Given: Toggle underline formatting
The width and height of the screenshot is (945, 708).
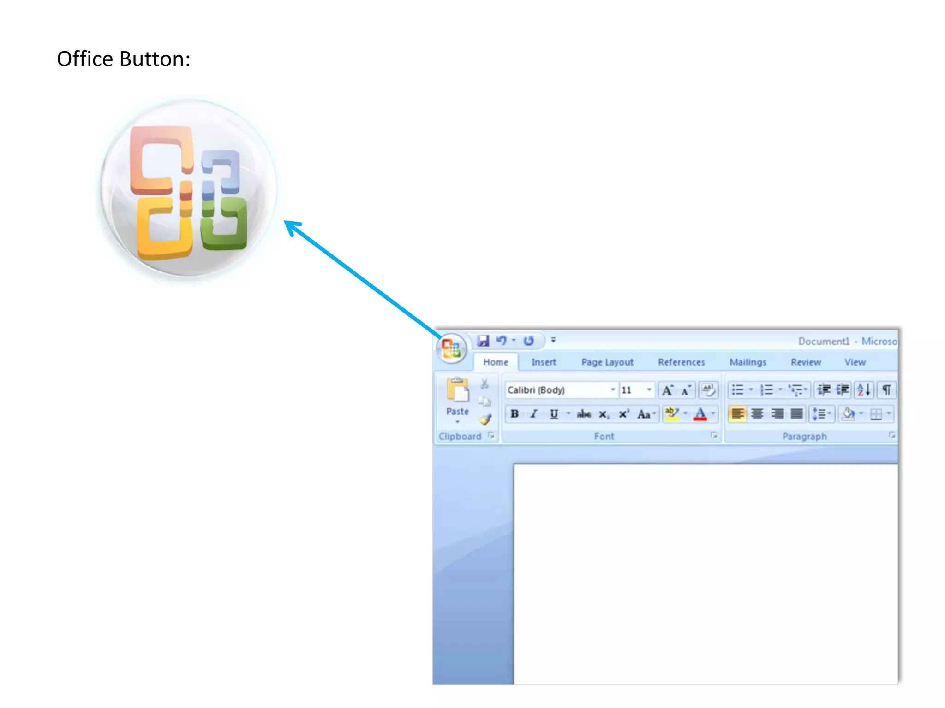Looking at the screenshot, I should [554, 414].
